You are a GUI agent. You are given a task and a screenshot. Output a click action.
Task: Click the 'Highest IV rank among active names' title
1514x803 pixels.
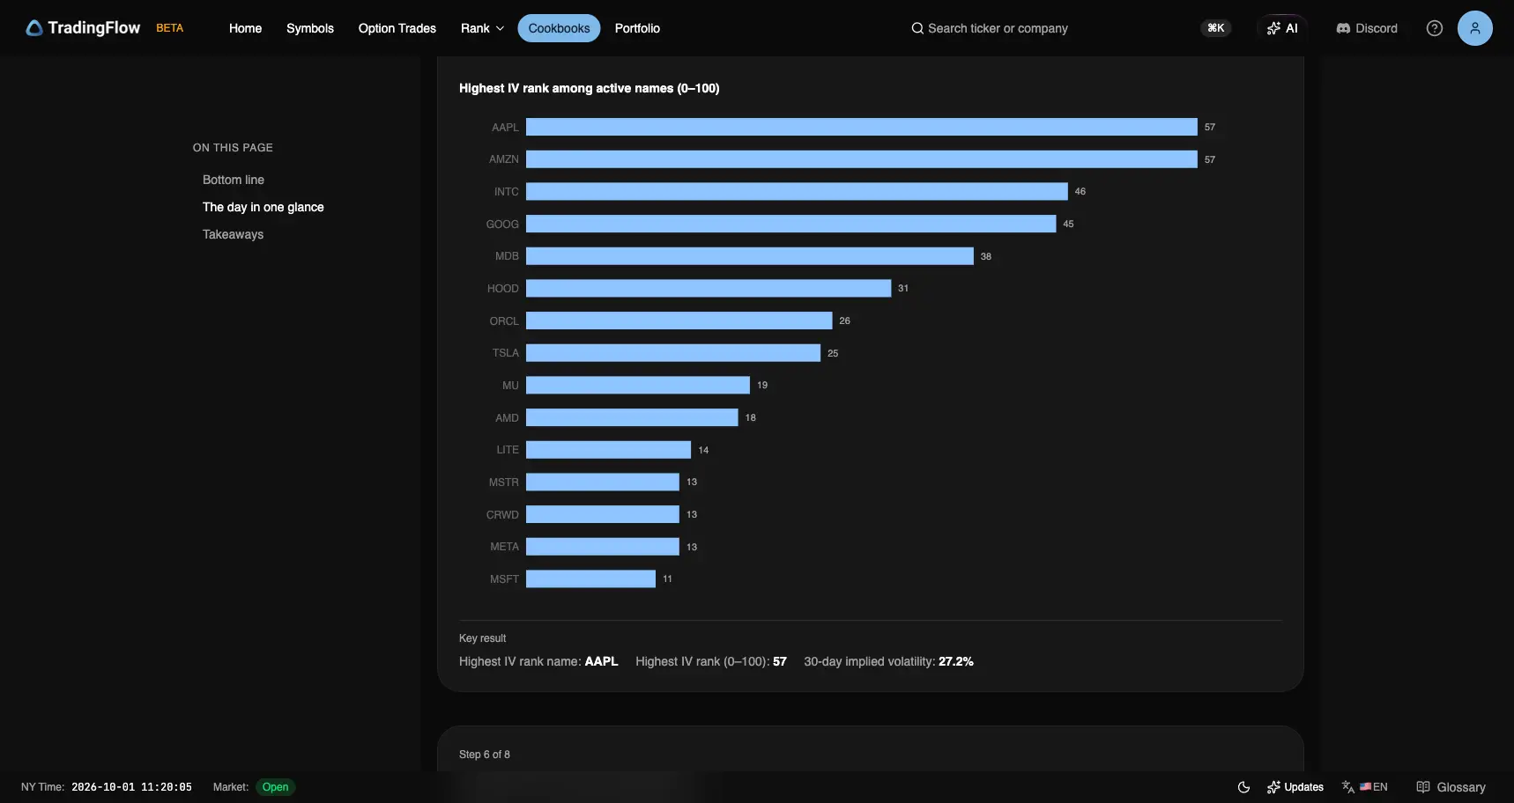pyautogui.click(x=589, y=88)
